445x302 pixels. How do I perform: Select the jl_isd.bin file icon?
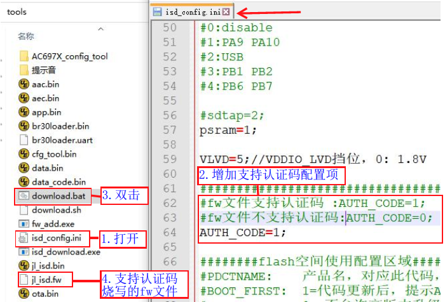[24, 265]
